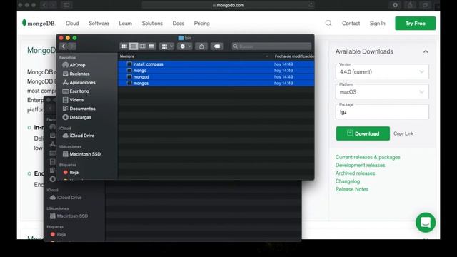Image resolution: width=457 pixels, height=257 pixels.
Task: Open the Learn menu on mongodb.com
Action: click(126, 24)
